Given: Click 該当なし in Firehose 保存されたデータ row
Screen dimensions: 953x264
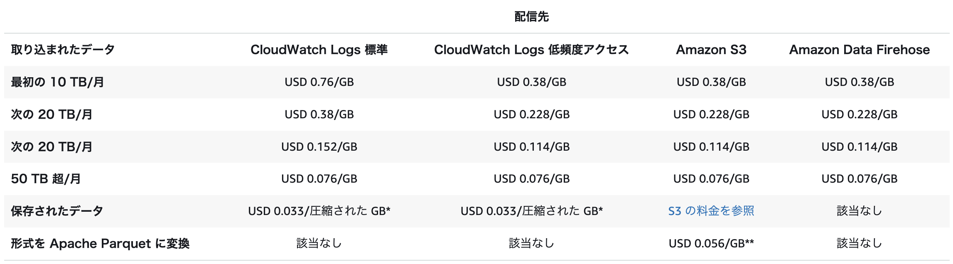Looking at the screenshot, I should tap(860, 211).
